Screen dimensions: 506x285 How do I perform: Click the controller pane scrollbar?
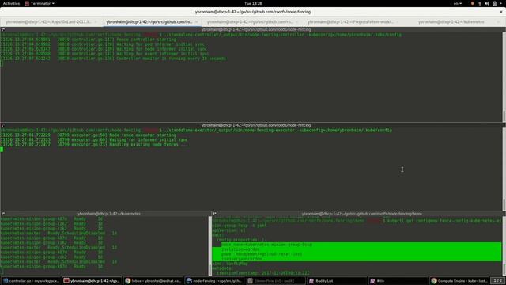click(504, 77)
